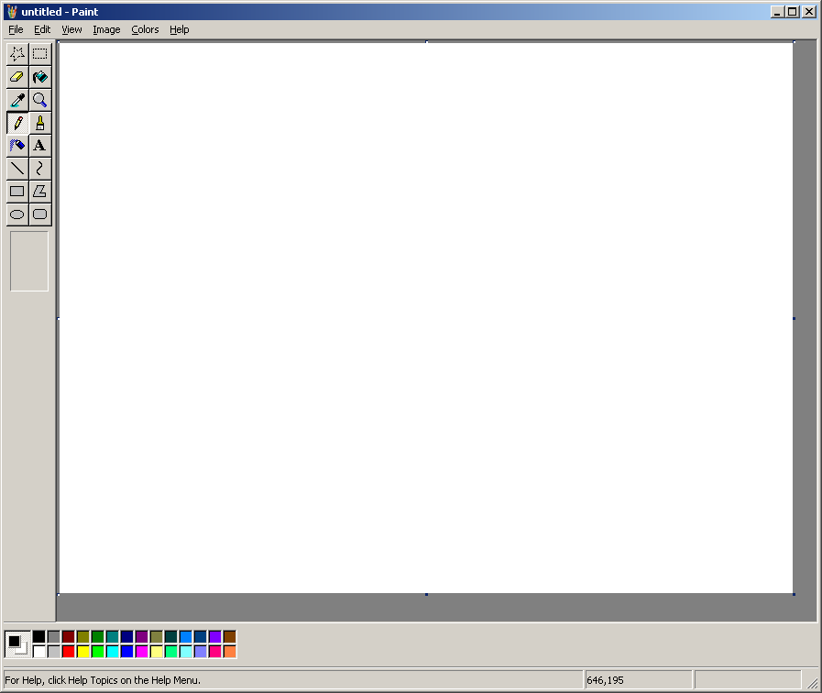Select the navy blue swatch
Screen dimensions: 822x693
(126, 637)
